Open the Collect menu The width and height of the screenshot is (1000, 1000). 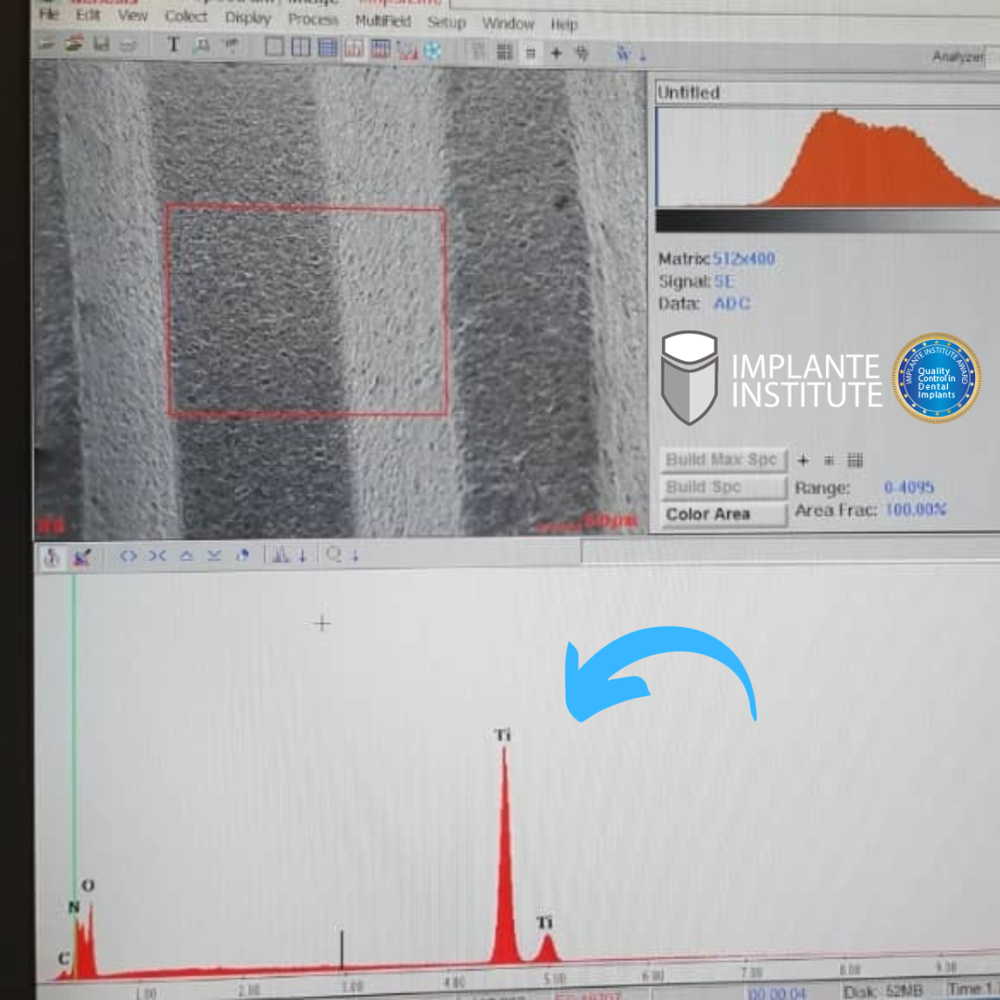[x=186, y=17]
